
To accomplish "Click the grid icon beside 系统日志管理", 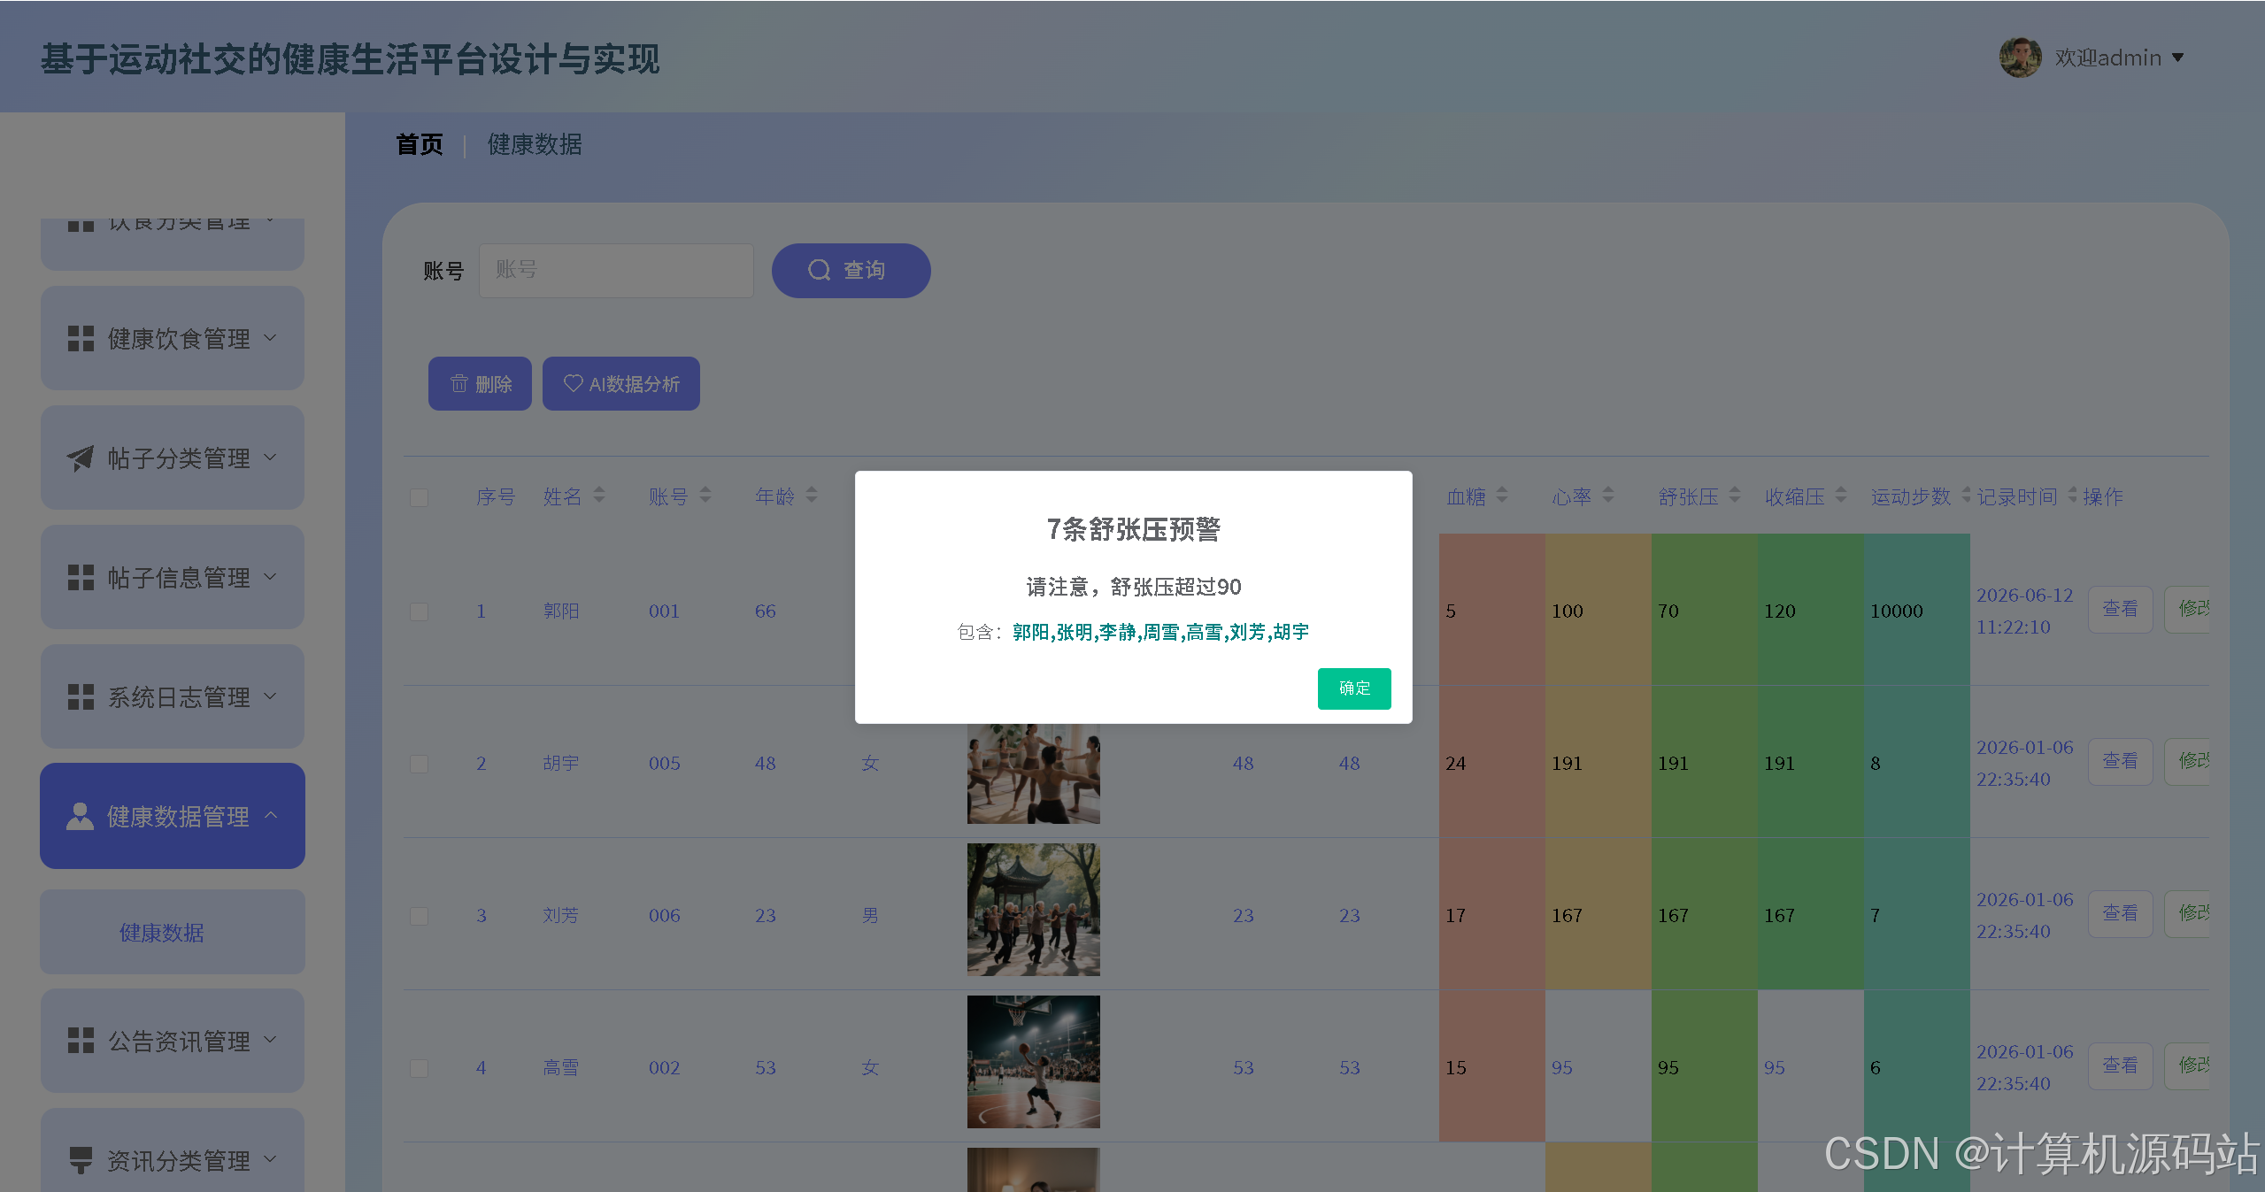I will pos(81,697).
